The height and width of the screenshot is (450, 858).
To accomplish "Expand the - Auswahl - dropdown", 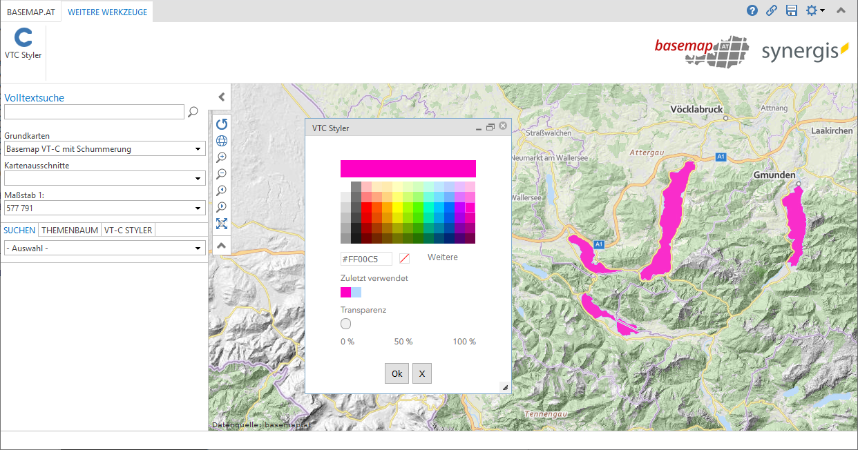I will point(198,248).
